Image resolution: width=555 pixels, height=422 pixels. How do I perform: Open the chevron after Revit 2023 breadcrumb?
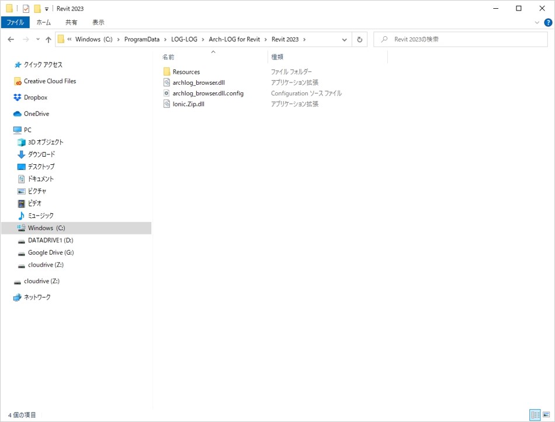coord(304,39)
